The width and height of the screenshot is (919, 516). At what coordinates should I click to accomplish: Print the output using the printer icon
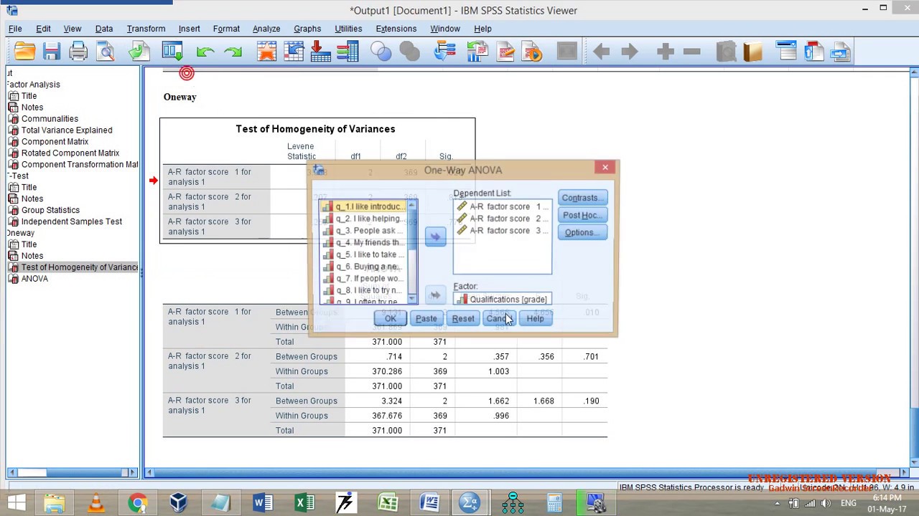pyautogui.click(x=78, y=52)
